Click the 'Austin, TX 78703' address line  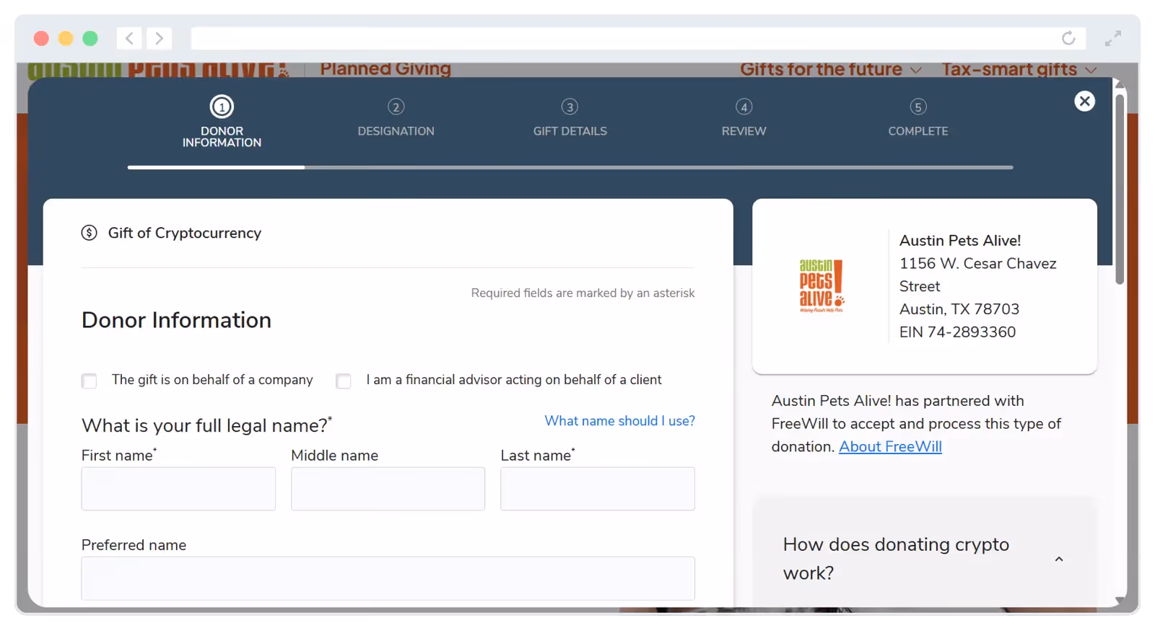click(959, 309)
